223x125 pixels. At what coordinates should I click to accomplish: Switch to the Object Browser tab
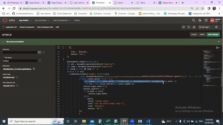pyautogui.click(x=168, y=3)
